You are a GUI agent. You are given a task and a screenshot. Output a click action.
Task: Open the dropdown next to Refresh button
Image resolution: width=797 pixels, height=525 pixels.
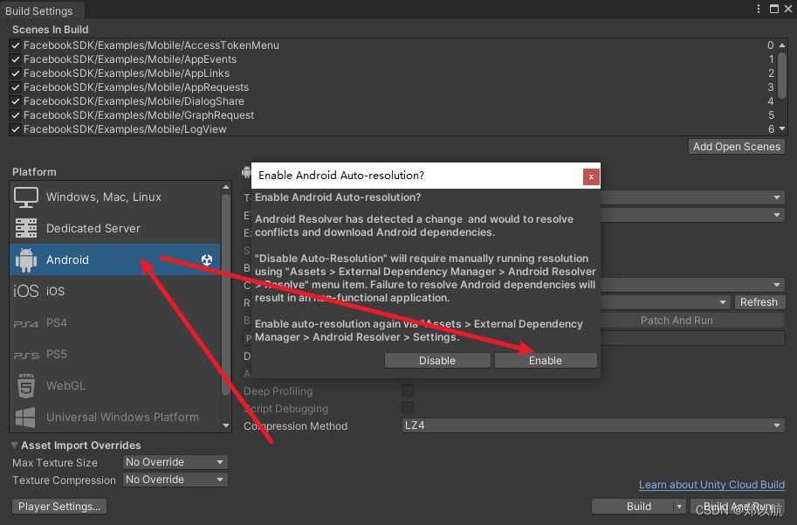coord(666,302)
